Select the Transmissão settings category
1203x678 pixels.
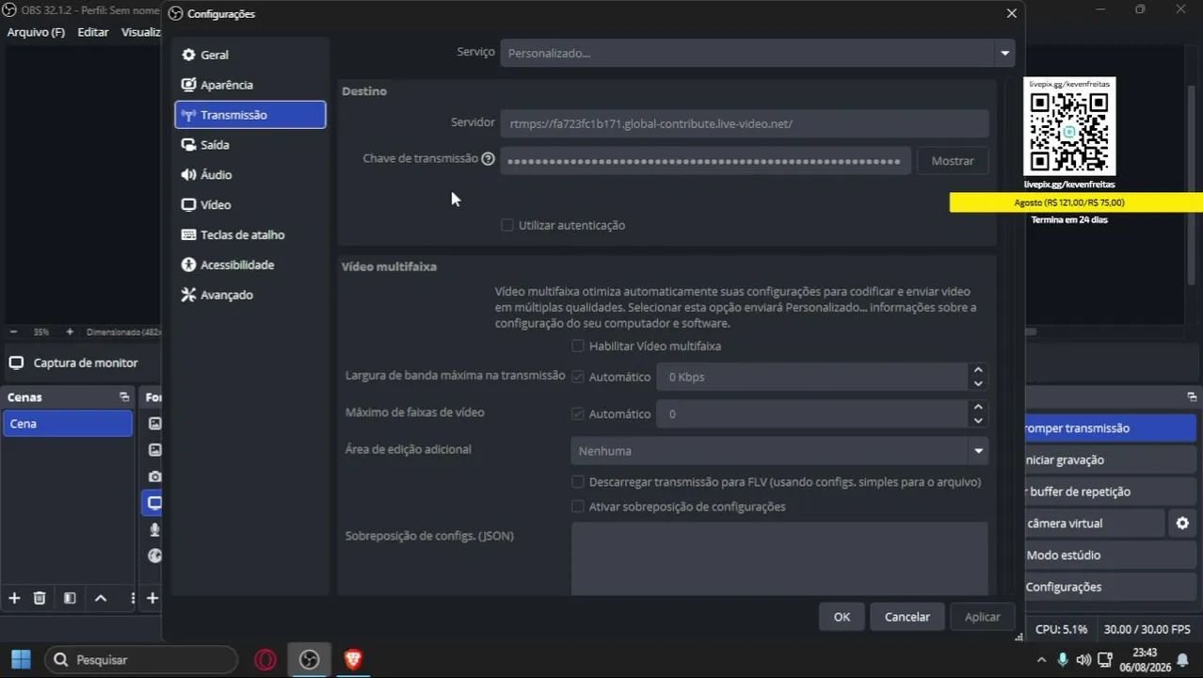[249, 115]
